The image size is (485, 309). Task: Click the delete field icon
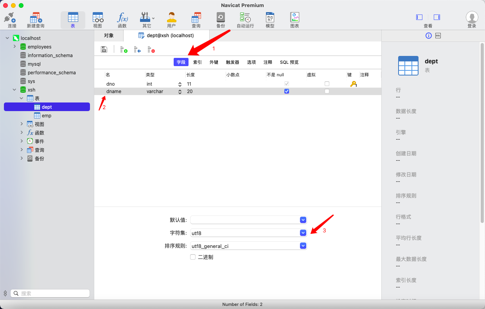coord(151,50)
